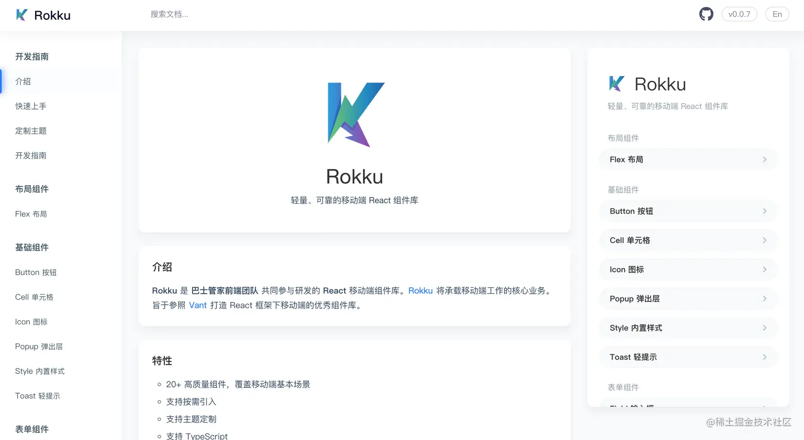Open Flex 布局 in the sidebar

(x=31, y=214)
